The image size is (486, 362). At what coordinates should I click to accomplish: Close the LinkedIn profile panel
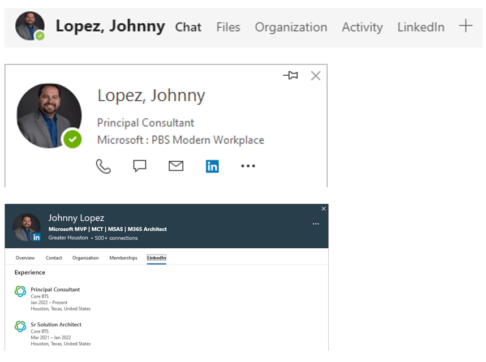324,209
